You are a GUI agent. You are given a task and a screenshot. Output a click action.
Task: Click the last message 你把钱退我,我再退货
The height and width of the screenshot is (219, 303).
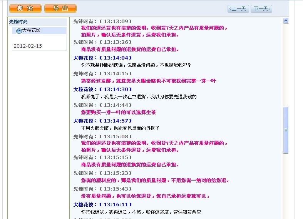(x=141, y=212)
